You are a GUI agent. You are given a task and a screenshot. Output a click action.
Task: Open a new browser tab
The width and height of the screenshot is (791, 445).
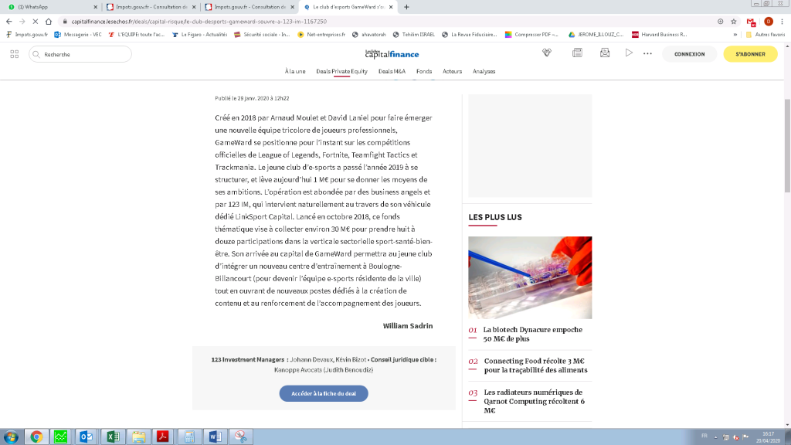tap(407, 7)
